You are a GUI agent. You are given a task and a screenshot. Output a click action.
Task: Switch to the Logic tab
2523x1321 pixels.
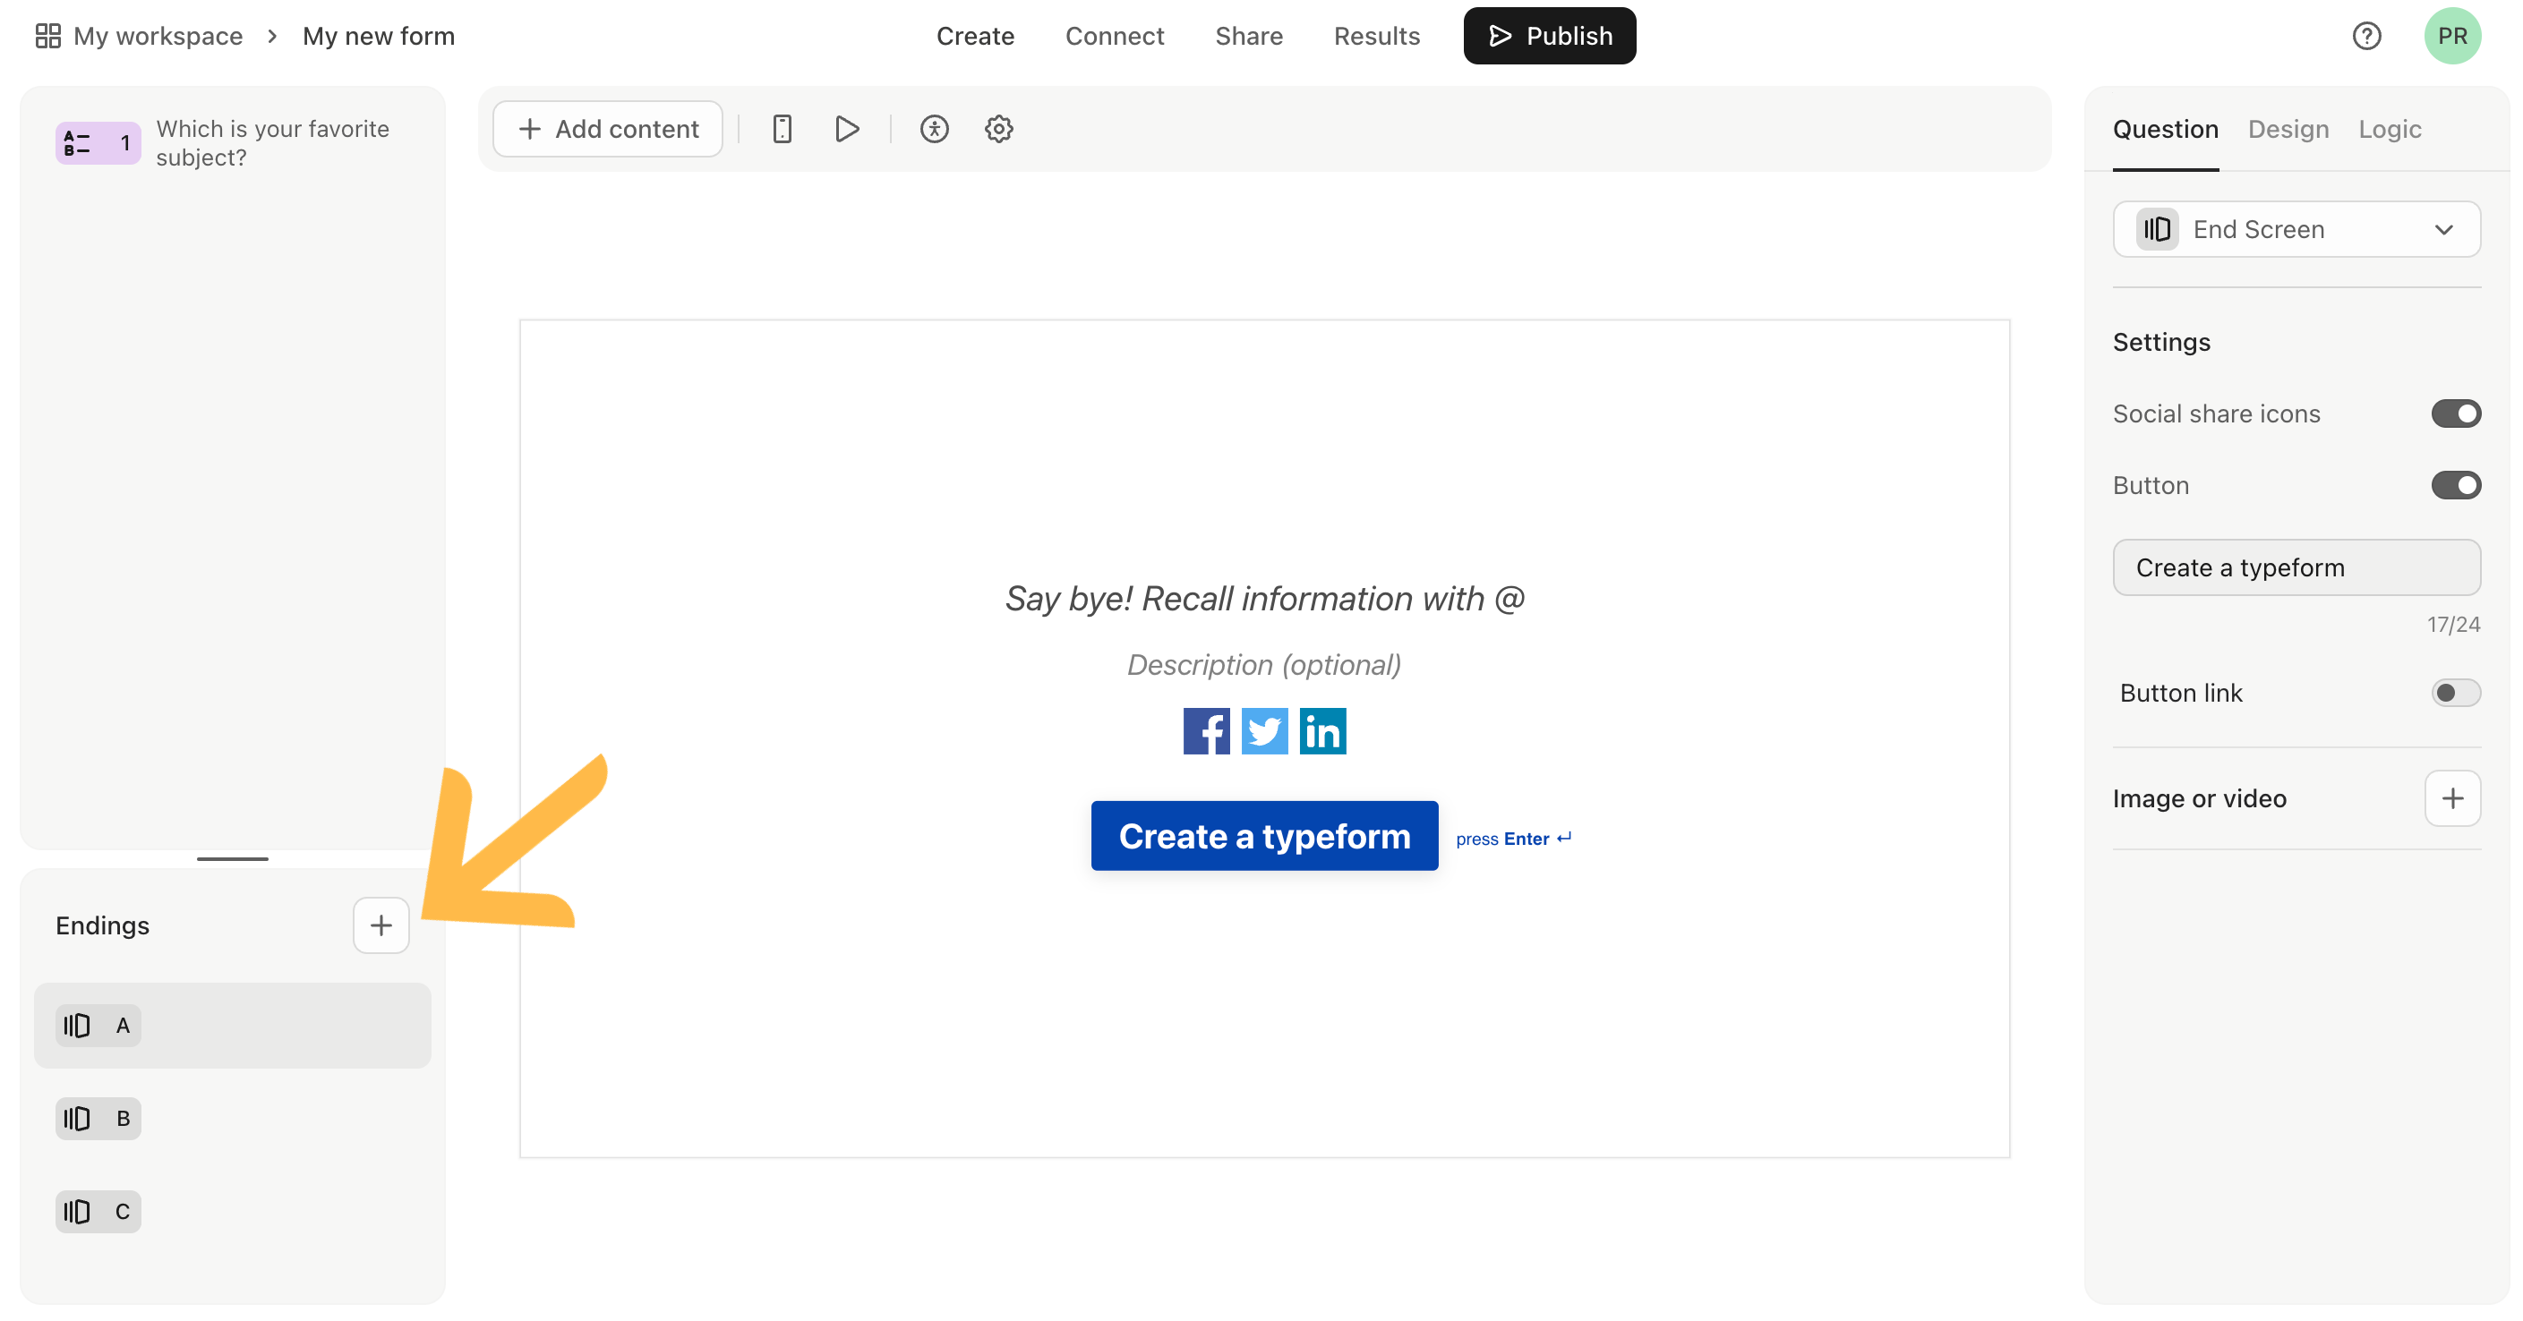[x=2389, y=128]
